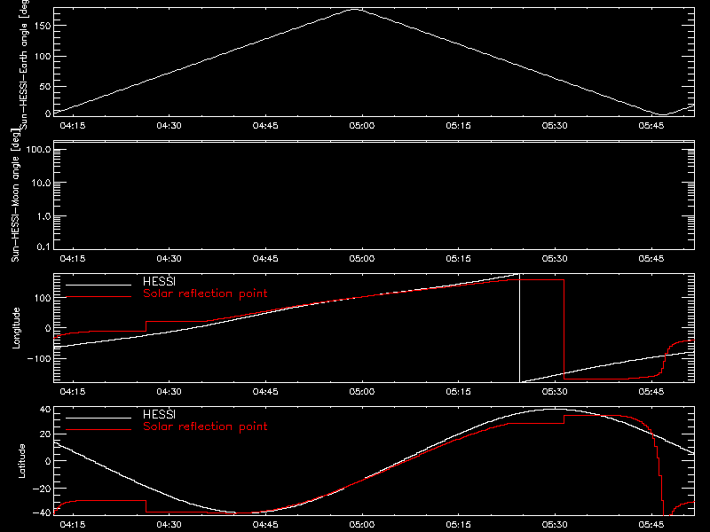Click the 10.0 tick on Moon angle axis
The image size is (710, 532).
[x=41, y=183]
